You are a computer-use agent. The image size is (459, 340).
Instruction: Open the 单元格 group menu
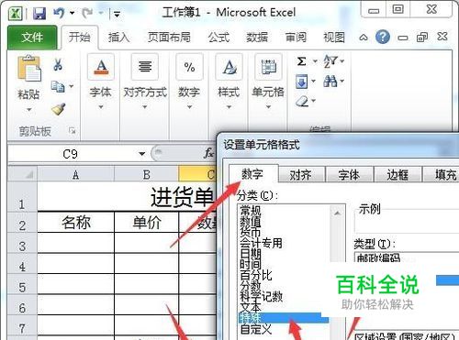coord(268,82)
